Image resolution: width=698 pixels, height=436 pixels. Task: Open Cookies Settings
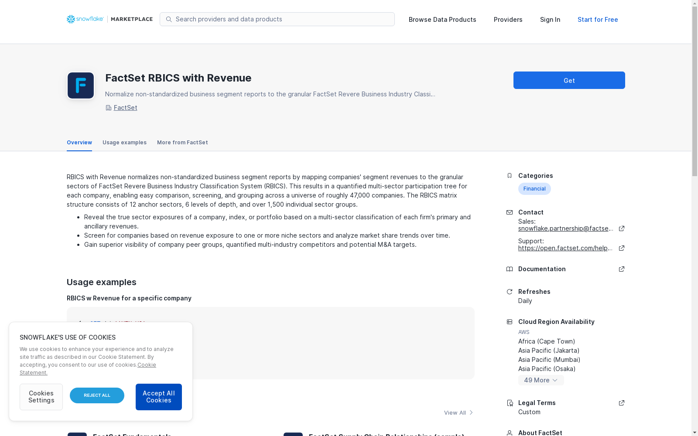coord(41,397)
